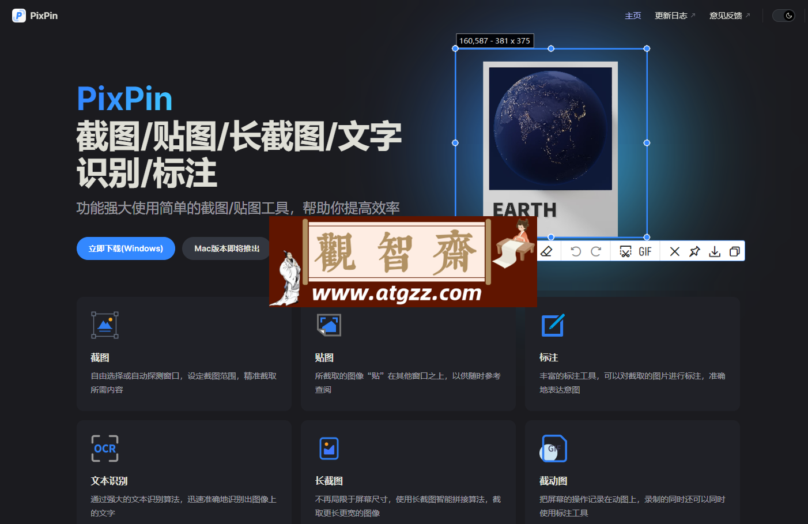Click the 功能强大使用简单 subtitle text

[238, 208]
